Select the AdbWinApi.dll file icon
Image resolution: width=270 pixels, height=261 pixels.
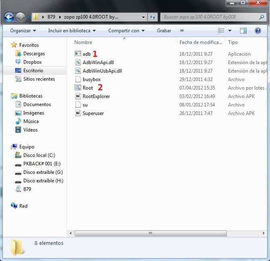pos(78,62)
